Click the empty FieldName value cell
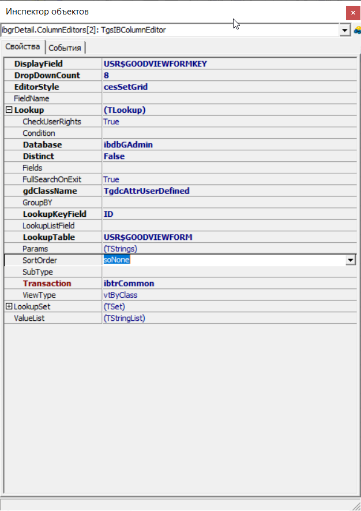This screenshot has height=511, width=361. click(x=225, y=98)
